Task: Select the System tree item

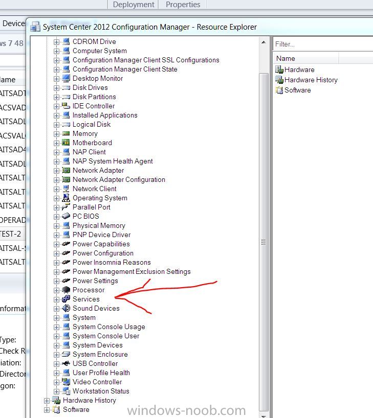Action: pos(84,317)
